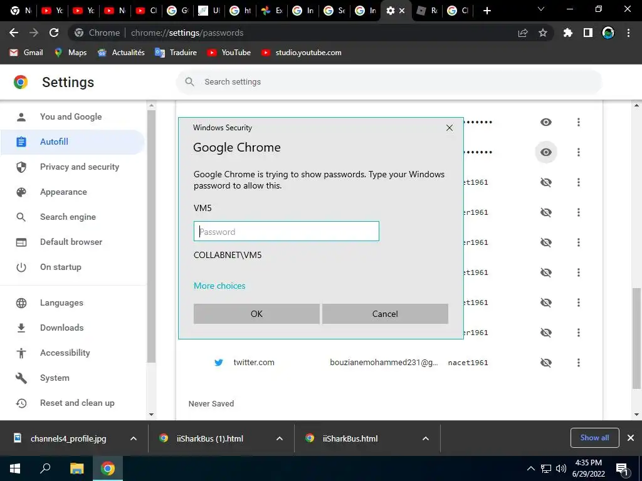The image size is (642, 481).
Task: Select Autofill in the settings sidebar
Action: pos(73,142)
